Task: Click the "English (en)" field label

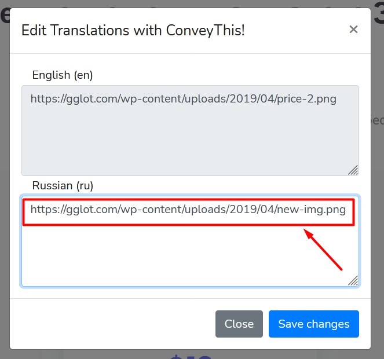Action: coord(63,75)
